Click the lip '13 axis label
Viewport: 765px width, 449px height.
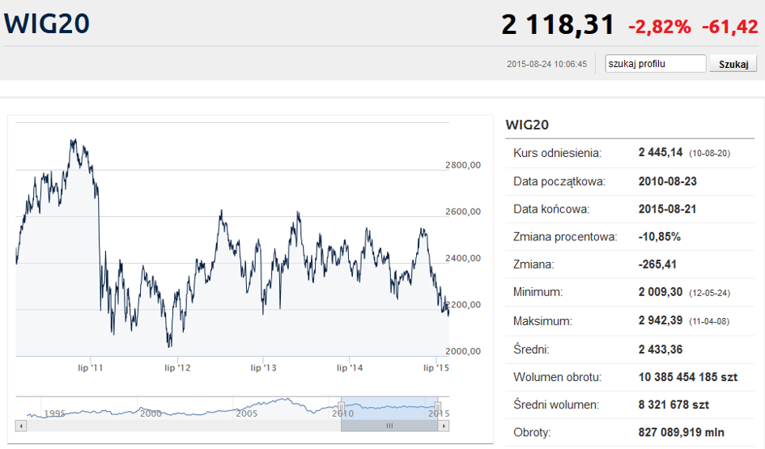[263, 368]
